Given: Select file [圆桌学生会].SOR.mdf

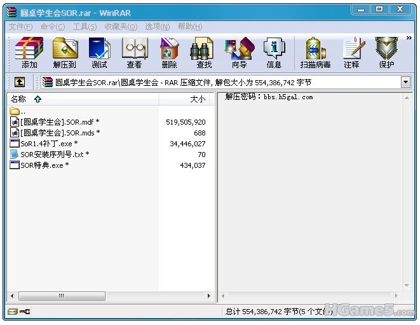Looking at the screenshot, I should coord(55,122).
